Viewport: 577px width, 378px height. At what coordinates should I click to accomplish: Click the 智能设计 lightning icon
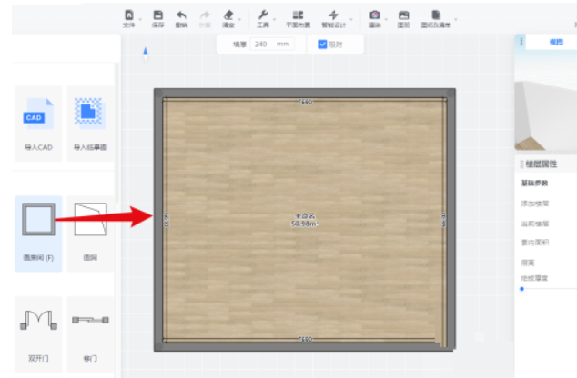(x=333, y=15)
